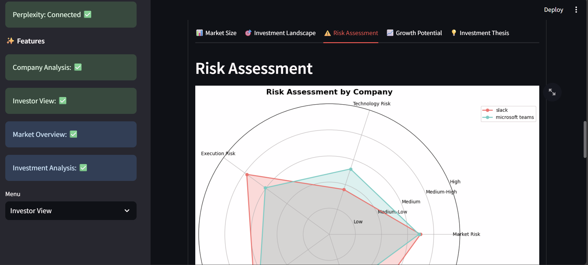The height and width of the screenshot is (265, 588).
Task: Click the Investment Analysis feature card
Action: (x=71, y=168)
